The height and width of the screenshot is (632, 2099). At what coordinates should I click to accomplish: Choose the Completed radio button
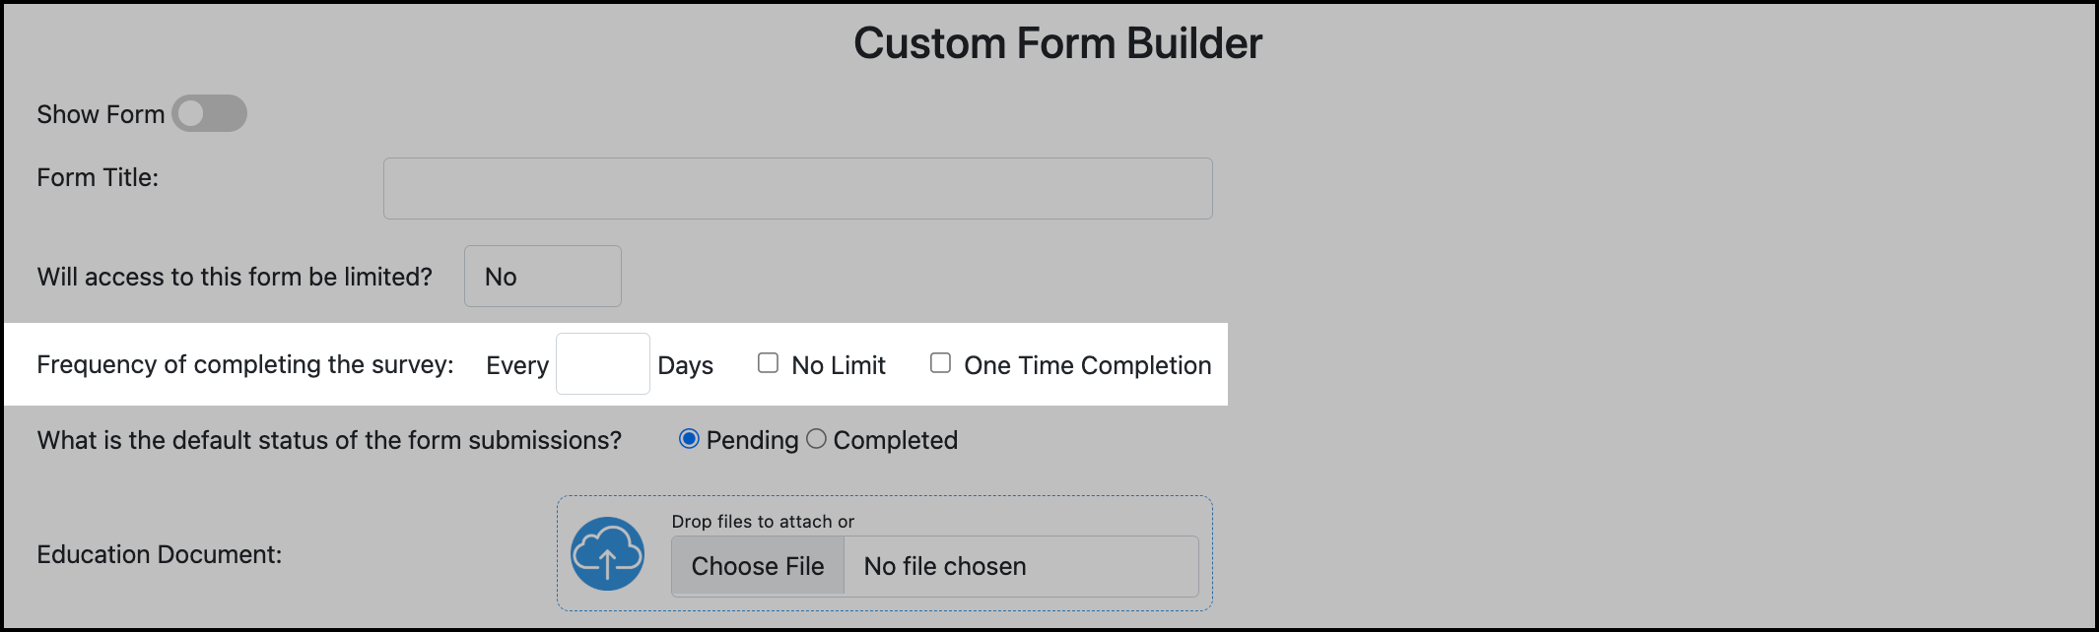816,439
